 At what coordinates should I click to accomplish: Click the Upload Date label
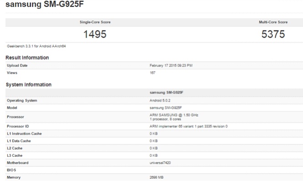coord(17,66)
